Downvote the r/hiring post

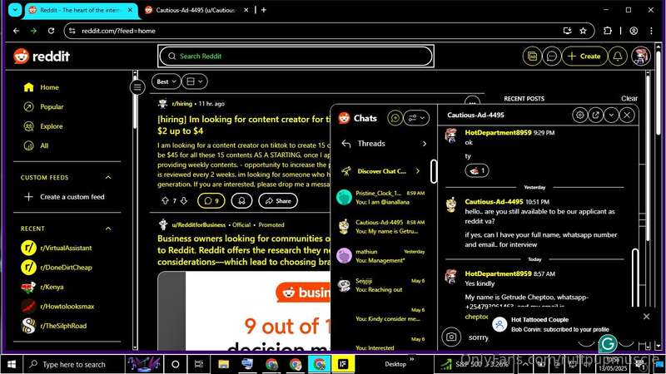183,200
